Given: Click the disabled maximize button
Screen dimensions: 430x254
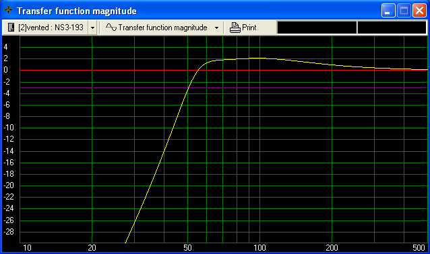Looking at the screenshot, I should tap(404, 11).
